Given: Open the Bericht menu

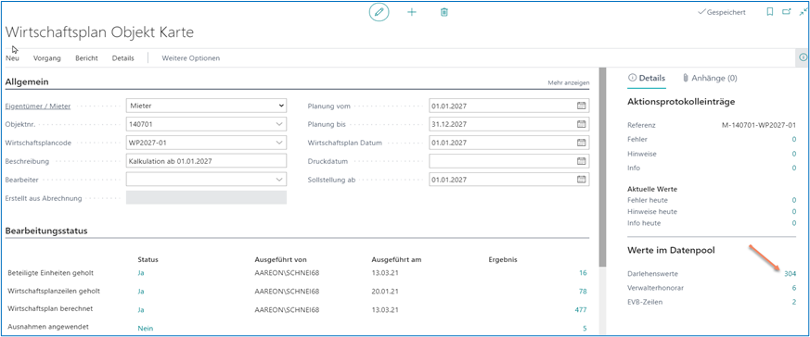Looking at the screenshot, I should [87, 58].
